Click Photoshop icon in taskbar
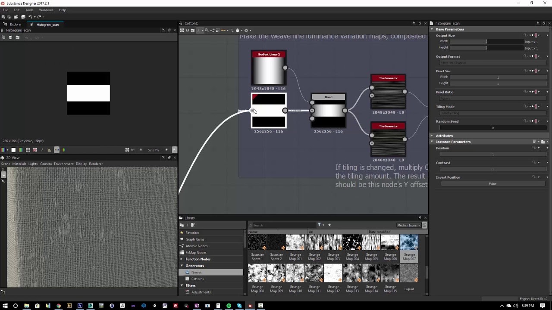 [80, 306]
